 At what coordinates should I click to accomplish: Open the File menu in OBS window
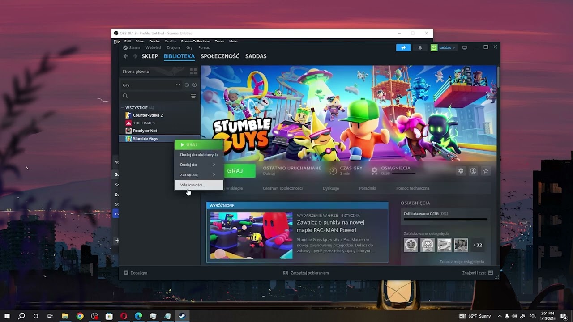point(116,42)
